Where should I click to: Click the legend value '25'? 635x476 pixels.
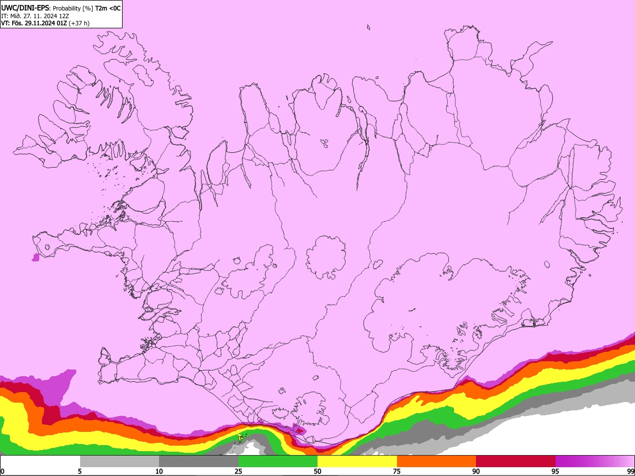click(239, 471)
